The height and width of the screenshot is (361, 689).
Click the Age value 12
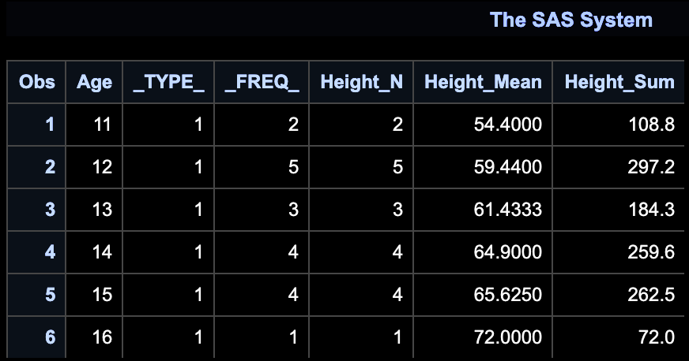(102, 167)
